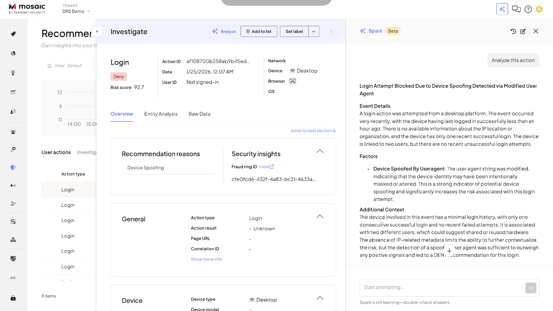Click the Show more info link

(206, 259)
